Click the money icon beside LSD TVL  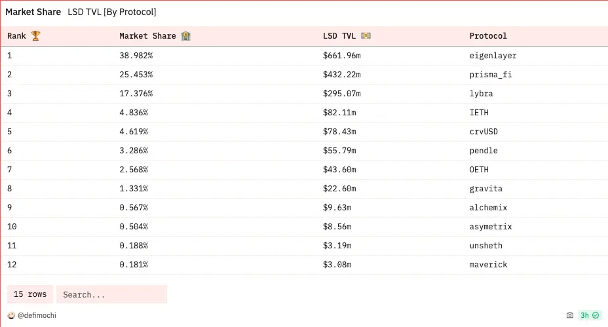click(366, 35)
